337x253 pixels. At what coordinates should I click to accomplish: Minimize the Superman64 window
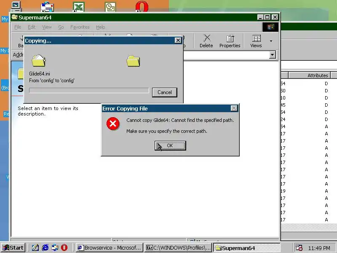pos(260,17)
